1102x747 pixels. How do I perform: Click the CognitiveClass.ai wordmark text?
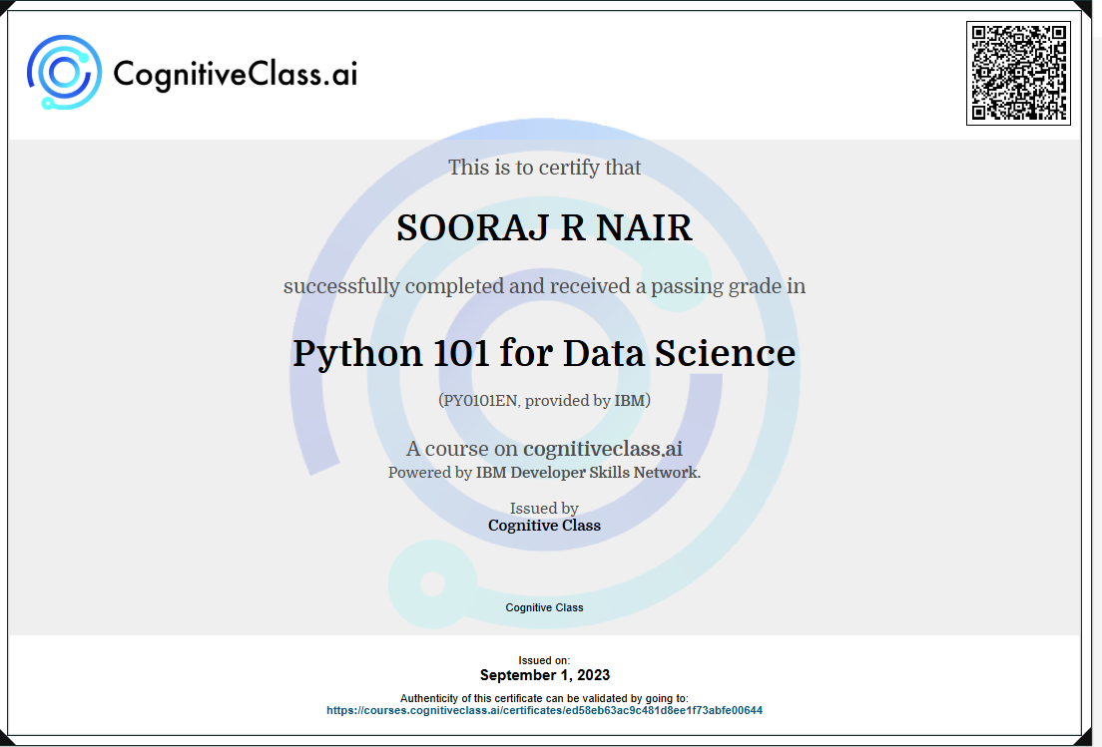click(x=236, y=75)
